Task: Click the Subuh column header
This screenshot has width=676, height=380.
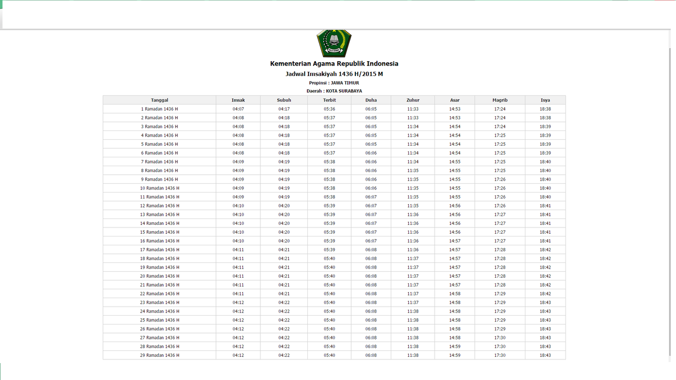Action: pyautogui.click(x=284, y=100)
